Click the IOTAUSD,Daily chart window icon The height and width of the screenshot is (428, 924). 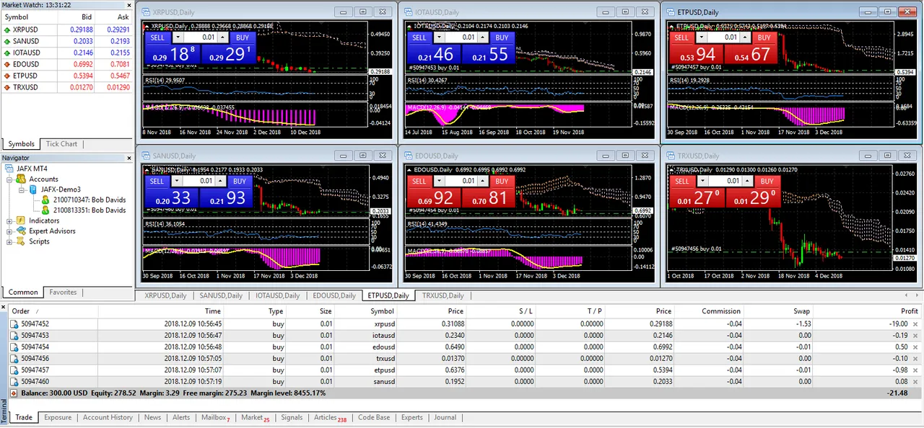pos(409,12)
